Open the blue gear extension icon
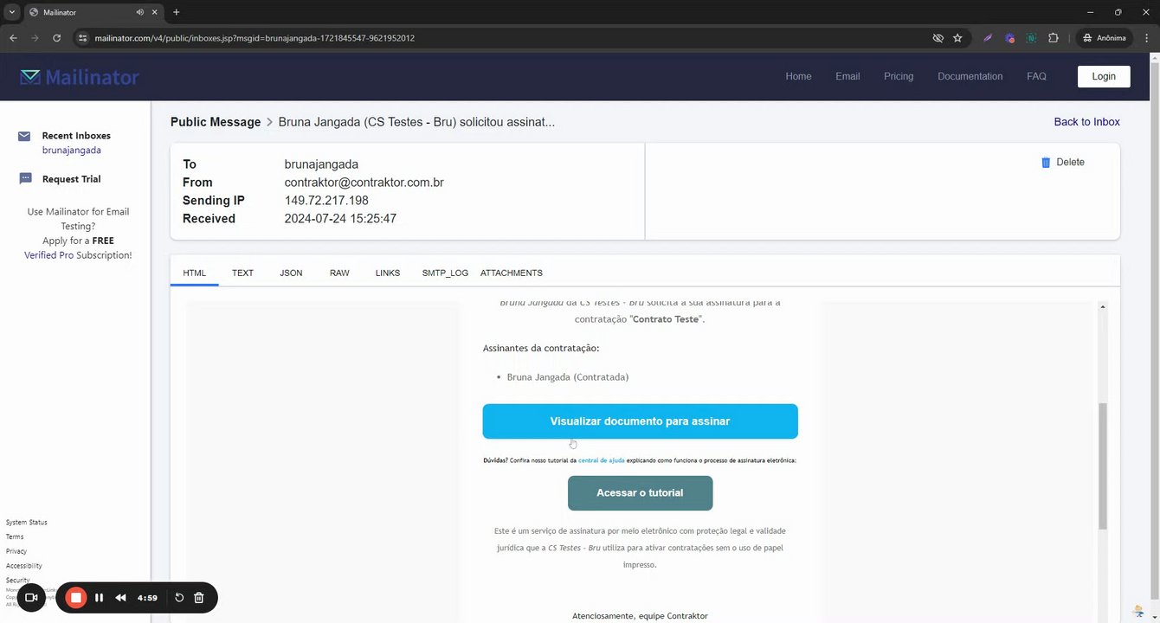The width and height of the screenshot is (1160, 623). [x=1009, y=38]
